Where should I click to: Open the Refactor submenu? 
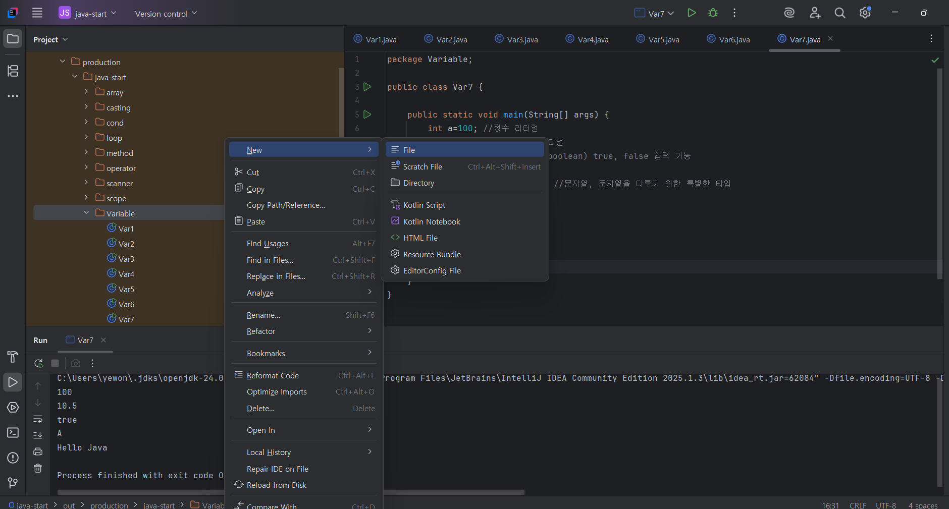(x=304, y=331)
